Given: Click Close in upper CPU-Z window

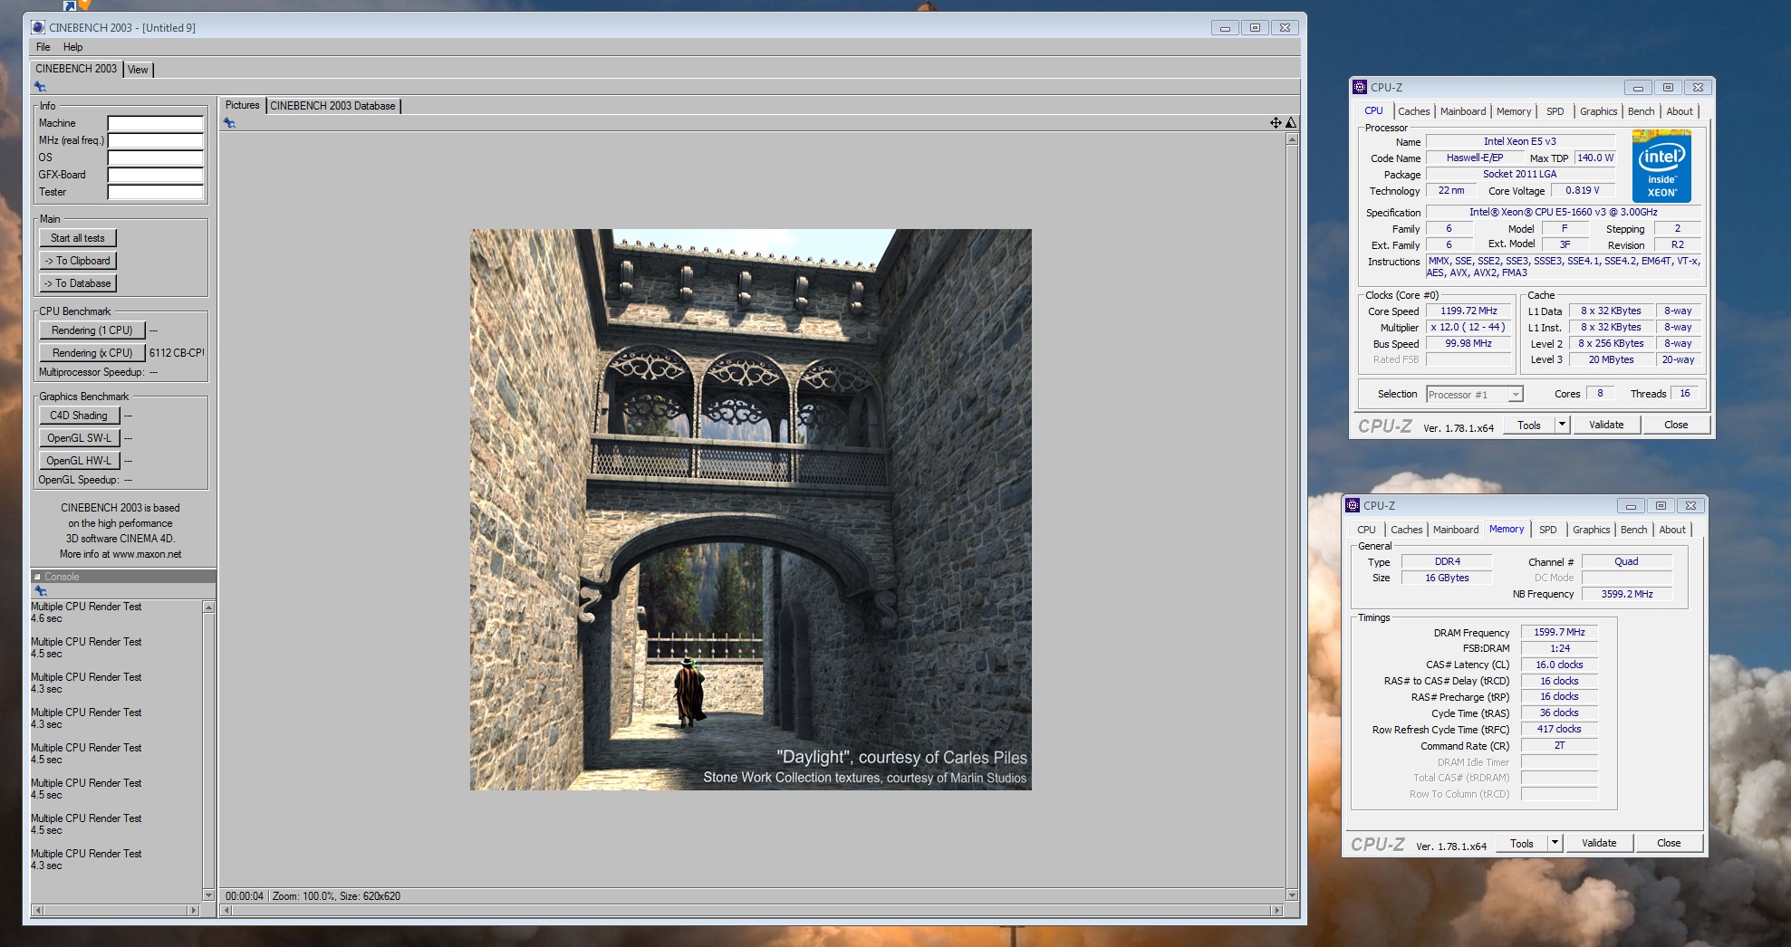Looking at the screenshot, I should point(1676,425).
